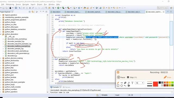This screenshot has width=174, height=98.
Task: Click the Run Last Tool coverage icon
Action: click(x=63, y=8)
